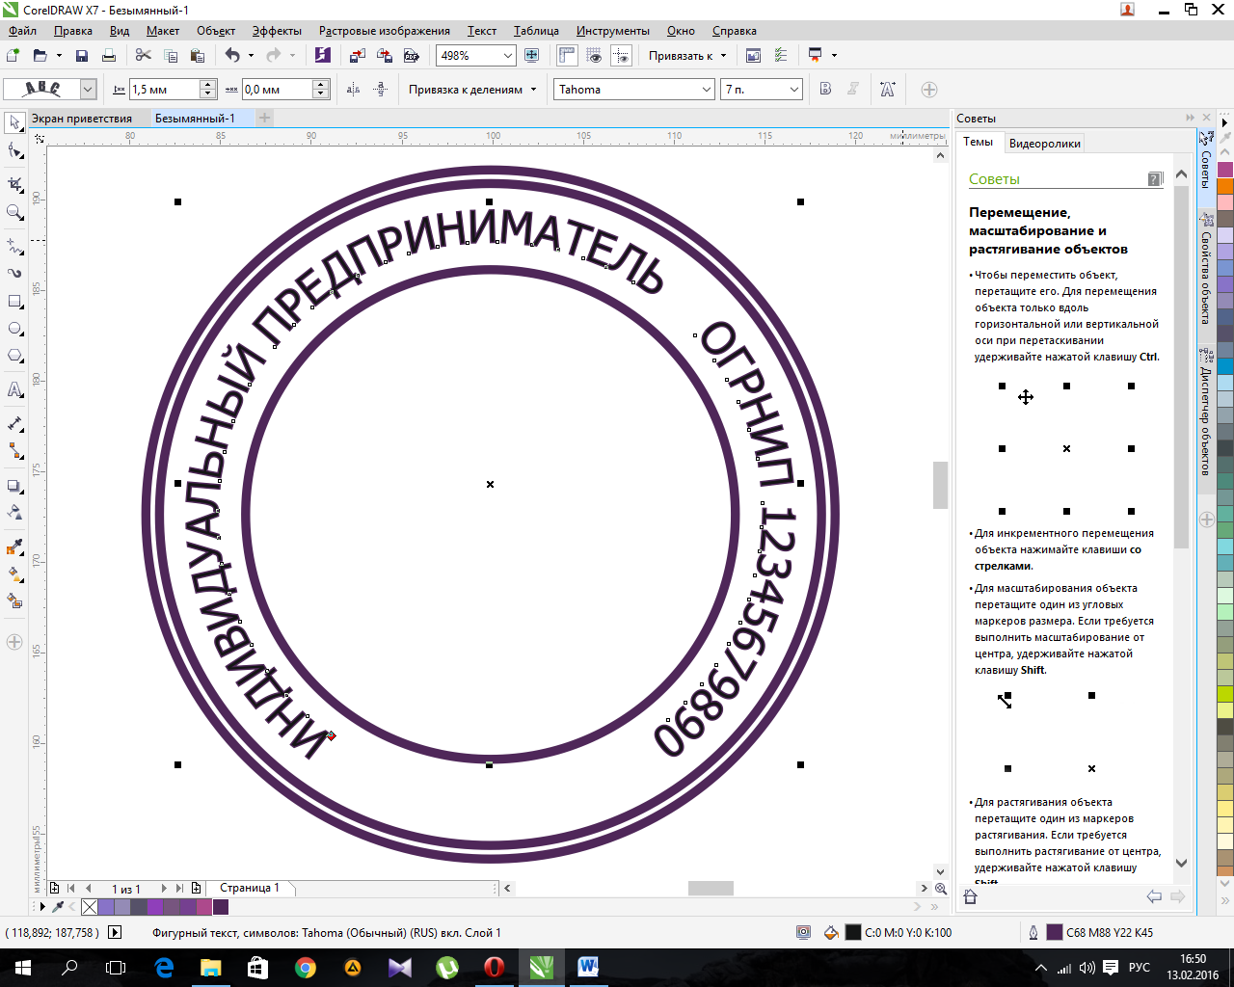Select the Rectangle tool

click(14, 302)
